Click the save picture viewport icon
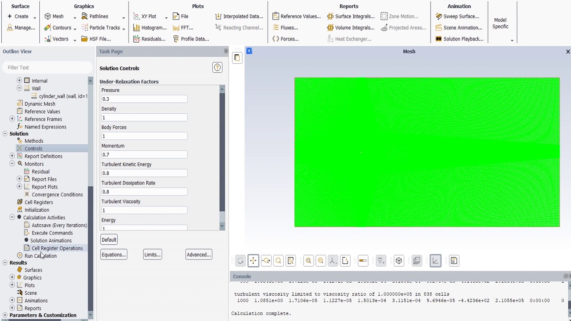Image resolution: width=571 pixels, height=321 pixels. pos(345,261)
